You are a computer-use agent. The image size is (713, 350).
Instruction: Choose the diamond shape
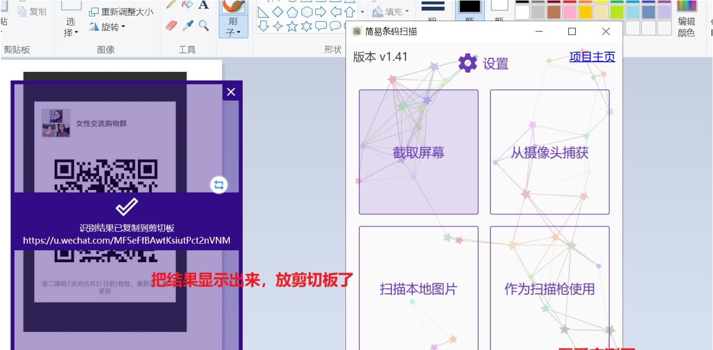(x=278, y=12)
